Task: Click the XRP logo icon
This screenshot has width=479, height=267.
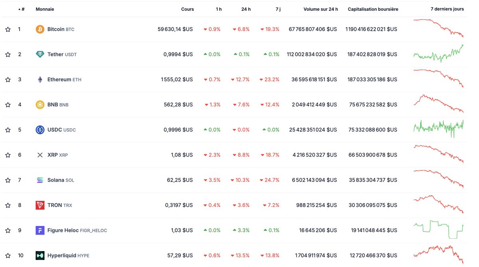Action: point(40,155)
